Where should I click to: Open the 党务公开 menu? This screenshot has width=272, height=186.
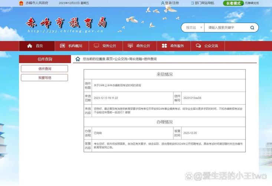pos(106,46)
